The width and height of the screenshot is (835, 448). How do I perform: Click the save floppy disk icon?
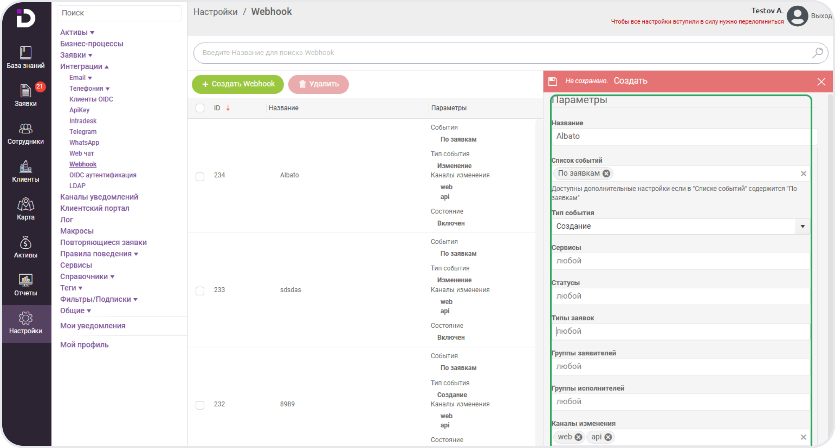pyautogui.click(x=553, y=81)
